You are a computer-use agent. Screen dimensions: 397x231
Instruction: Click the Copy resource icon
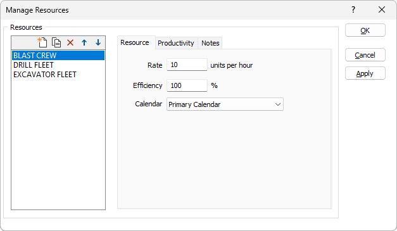(56, 42)
